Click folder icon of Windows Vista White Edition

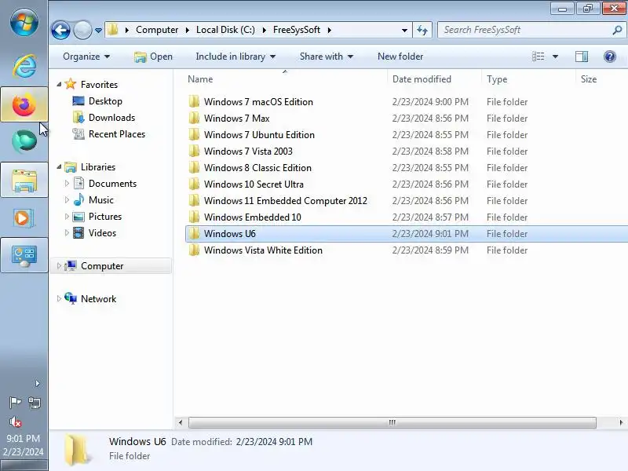[194, 250]
